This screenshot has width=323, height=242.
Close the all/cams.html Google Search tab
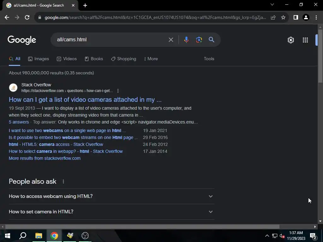click(73, 6)
